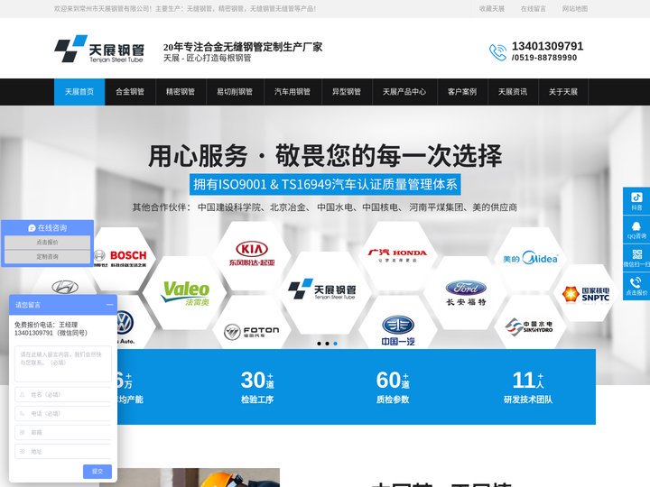This screenshot has width=650, height=487.
Task: Click the Ford 长安福特 logo hexagon
Action: click(x=466, y=293)
